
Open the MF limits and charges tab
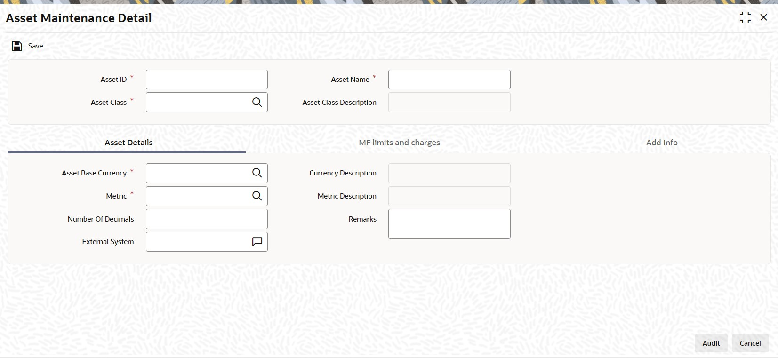click(400, 143)
